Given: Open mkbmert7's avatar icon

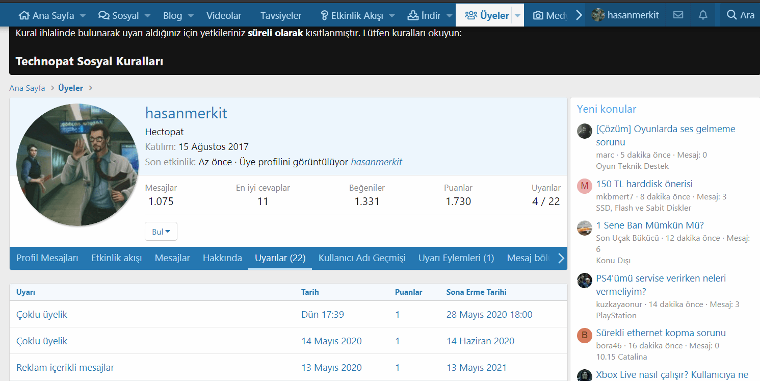Looking at the screenshot, I should (x=585, y=186).
